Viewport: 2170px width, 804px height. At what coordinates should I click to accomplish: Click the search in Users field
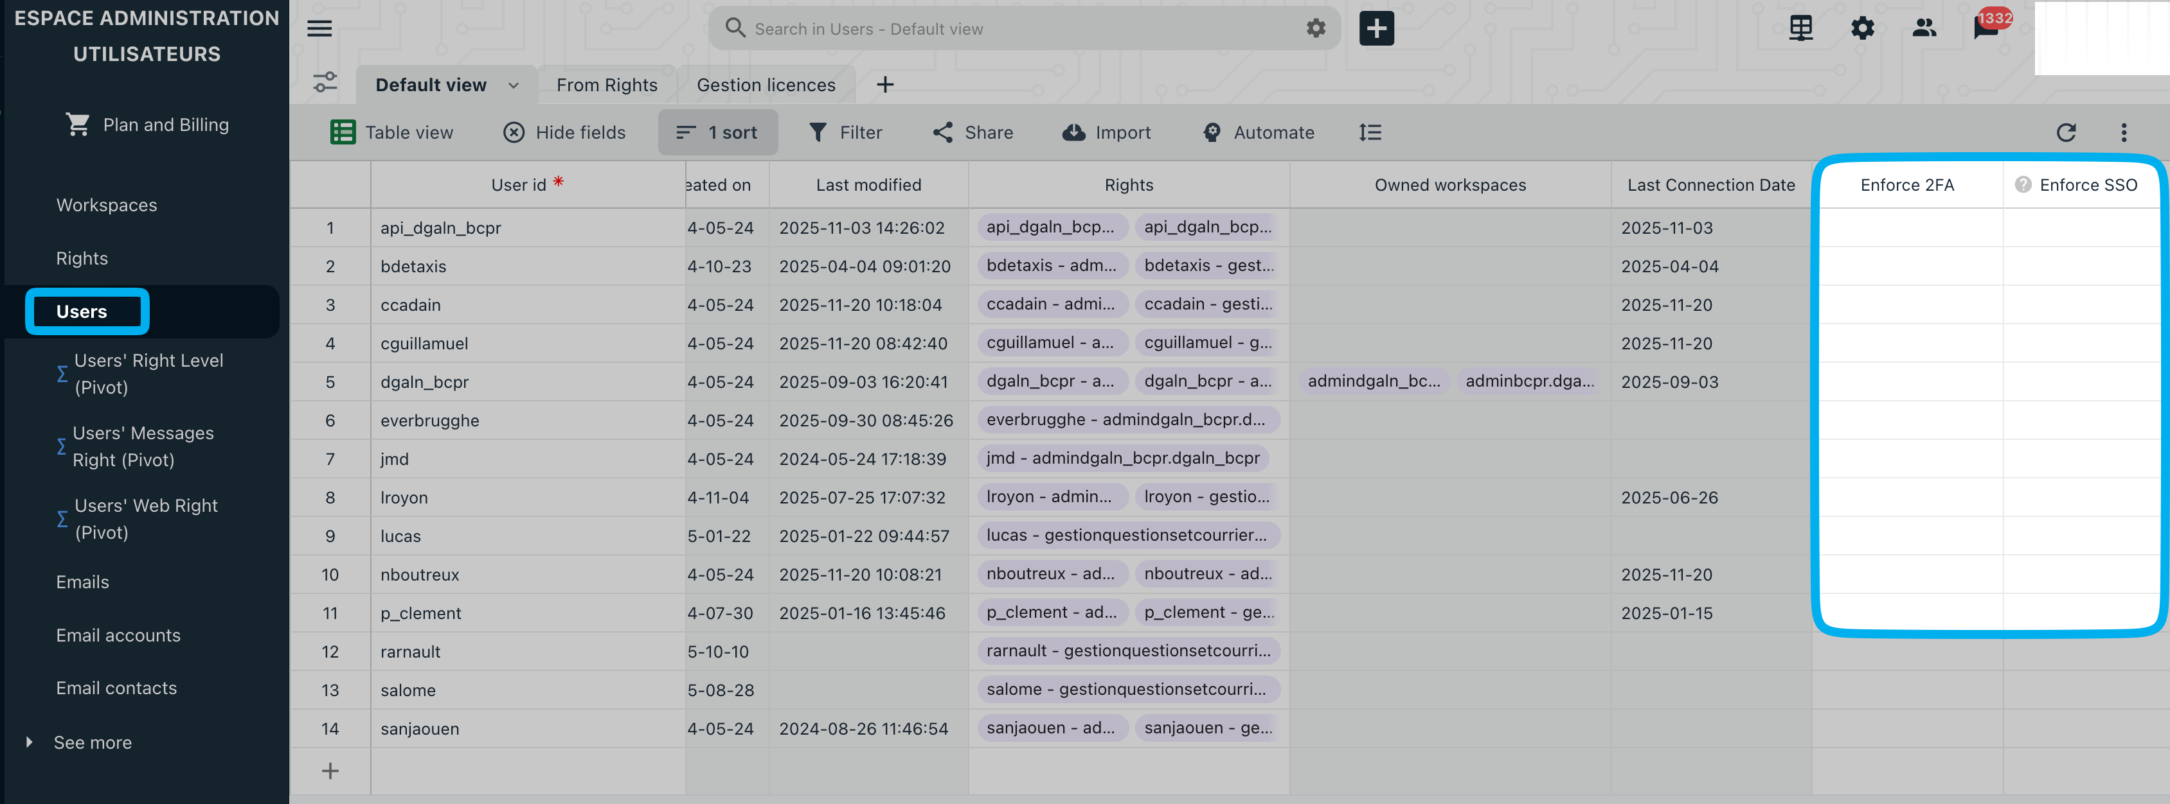pos(1011,29)
